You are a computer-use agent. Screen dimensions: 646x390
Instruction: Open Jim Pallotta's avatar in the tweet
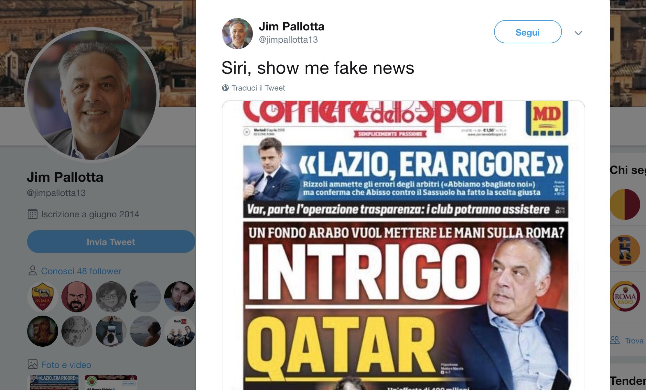237,33
